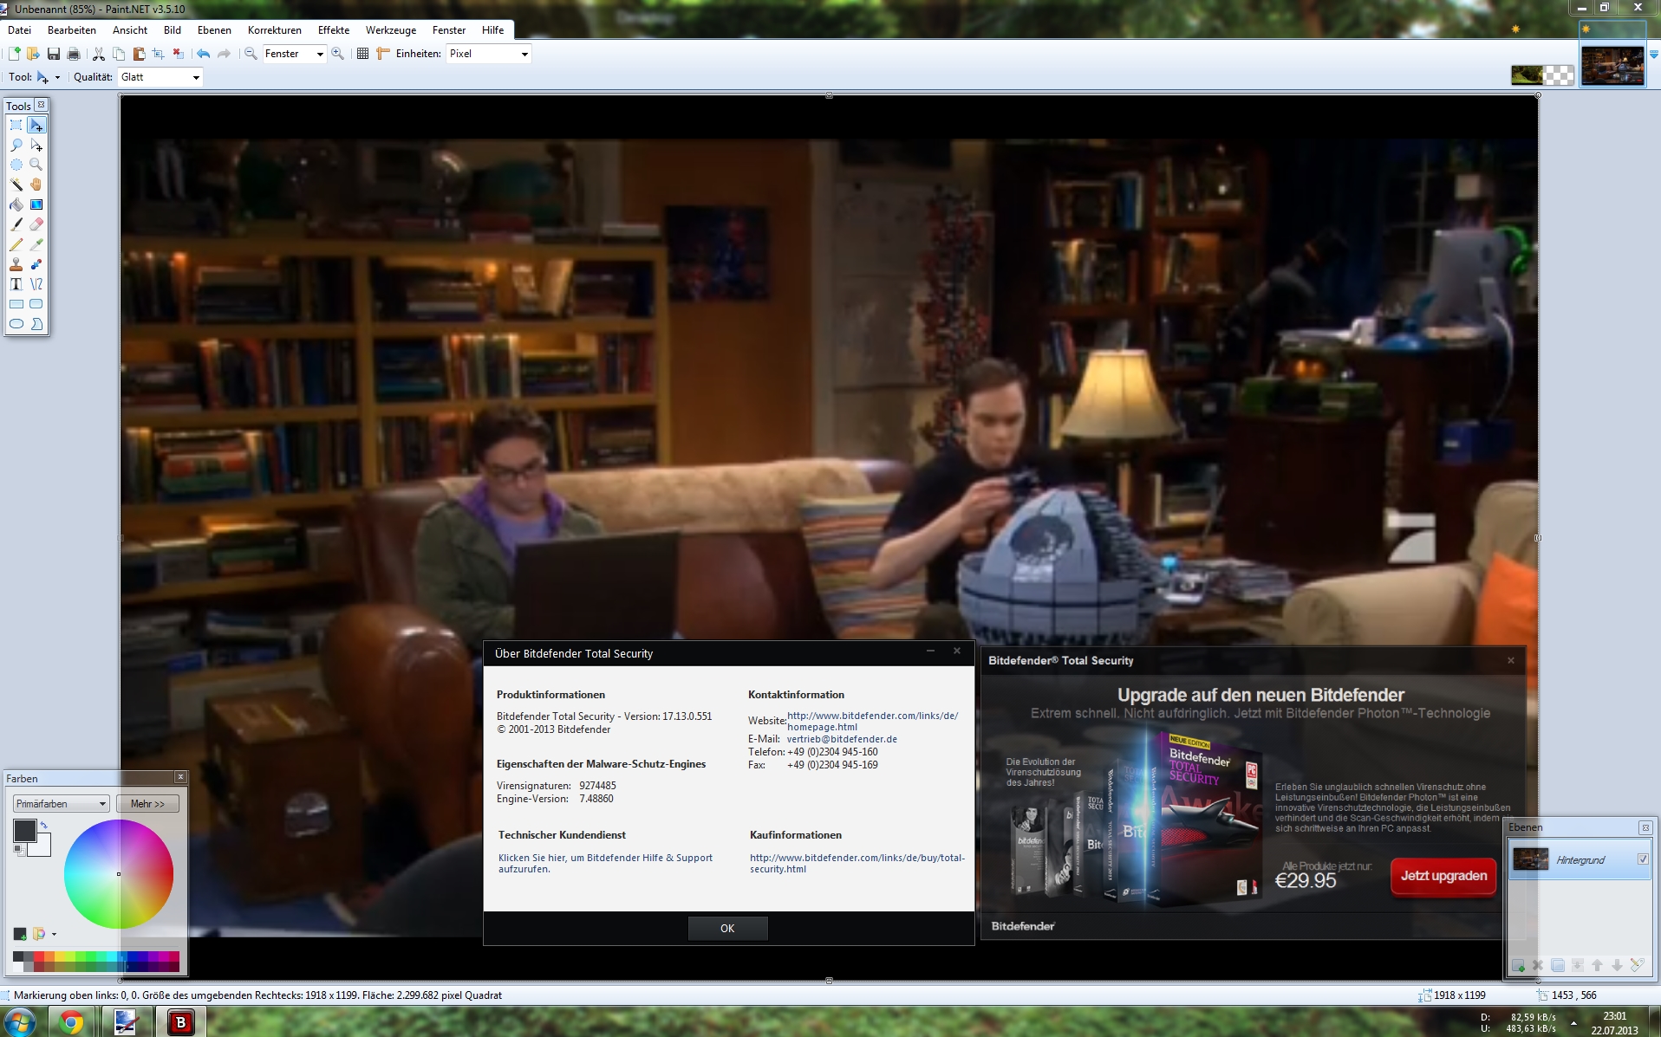Viewport: 1661px width, 1037px height.
Task: Select the Paint Bucket tool
Action: [x=16, y=204]
